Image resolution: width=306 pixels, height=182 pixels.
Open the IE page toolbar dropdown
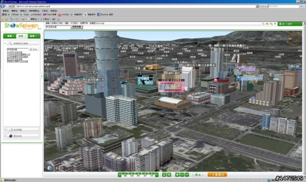pyautogui.click(x=34, y=19)
